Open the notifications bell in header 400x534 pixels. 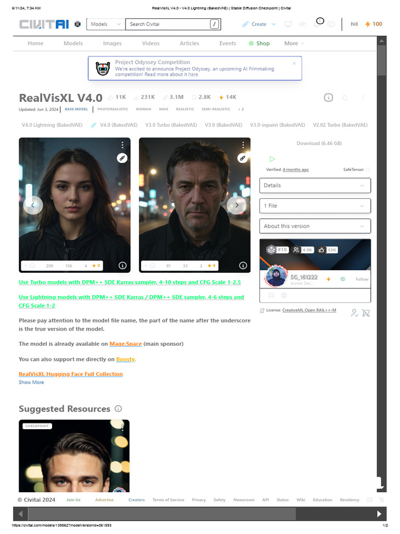coord(317,25)
